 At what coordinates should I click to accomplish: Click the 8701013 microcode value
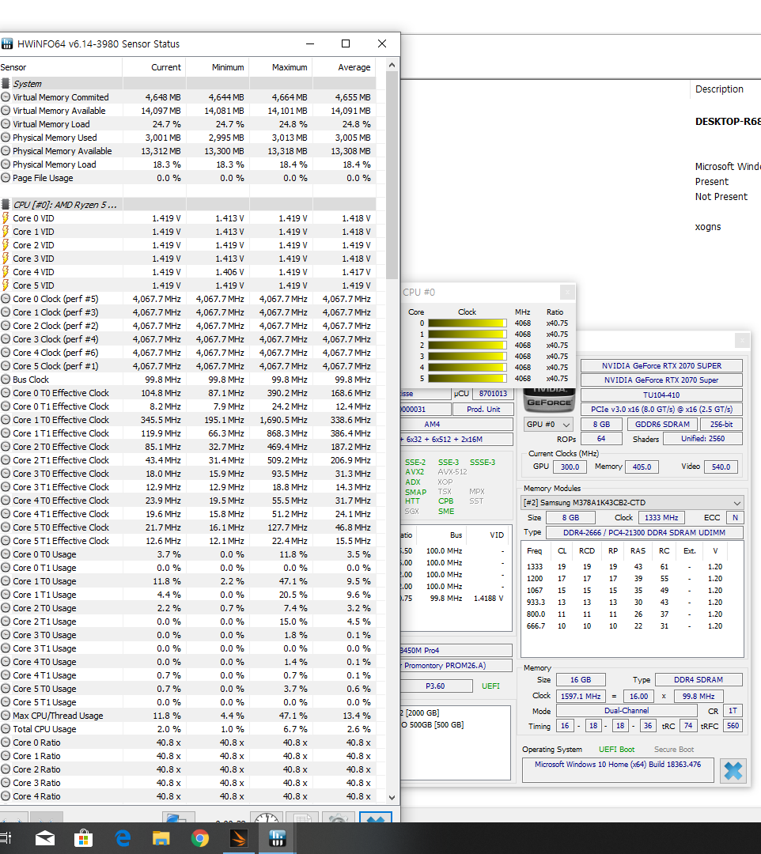[493, 393]
